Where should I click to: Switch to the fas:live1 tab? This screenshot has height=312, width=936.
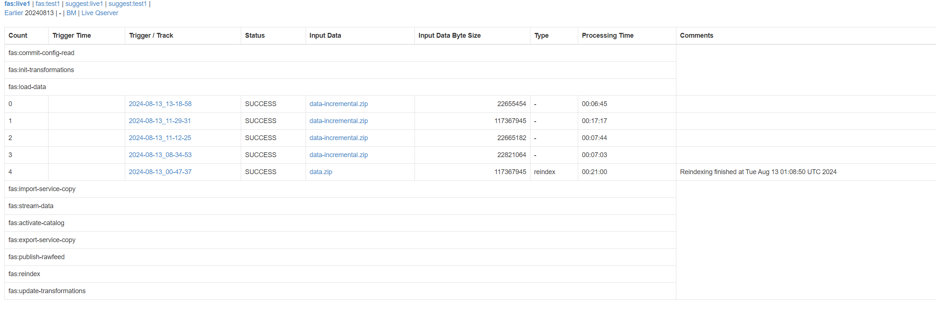coord(17,4)
